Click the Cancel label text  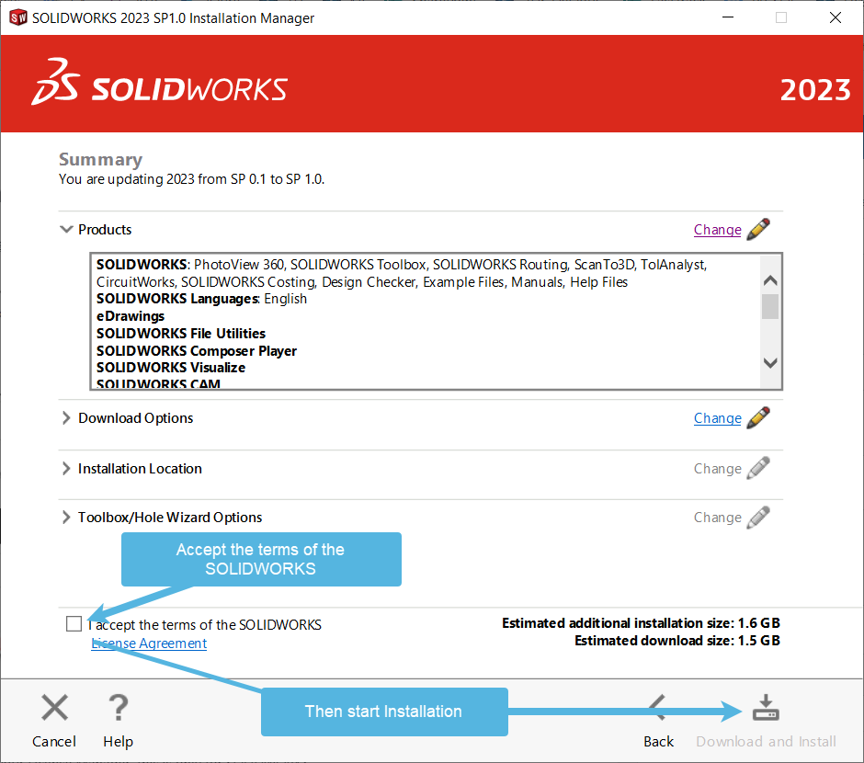coord(54,742)
